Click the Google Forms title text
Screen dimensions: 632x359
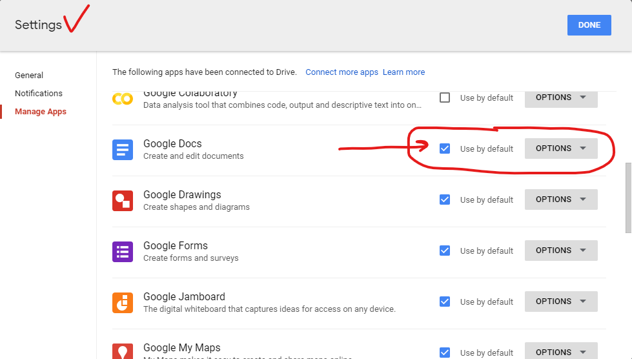click(176, 246)
